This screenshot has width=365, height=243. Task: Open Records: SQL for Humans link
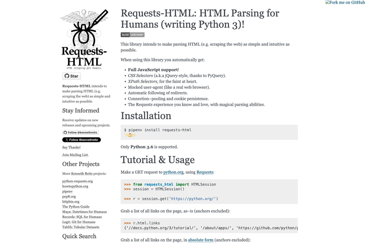pyautogui.click(x=82, y=217)
